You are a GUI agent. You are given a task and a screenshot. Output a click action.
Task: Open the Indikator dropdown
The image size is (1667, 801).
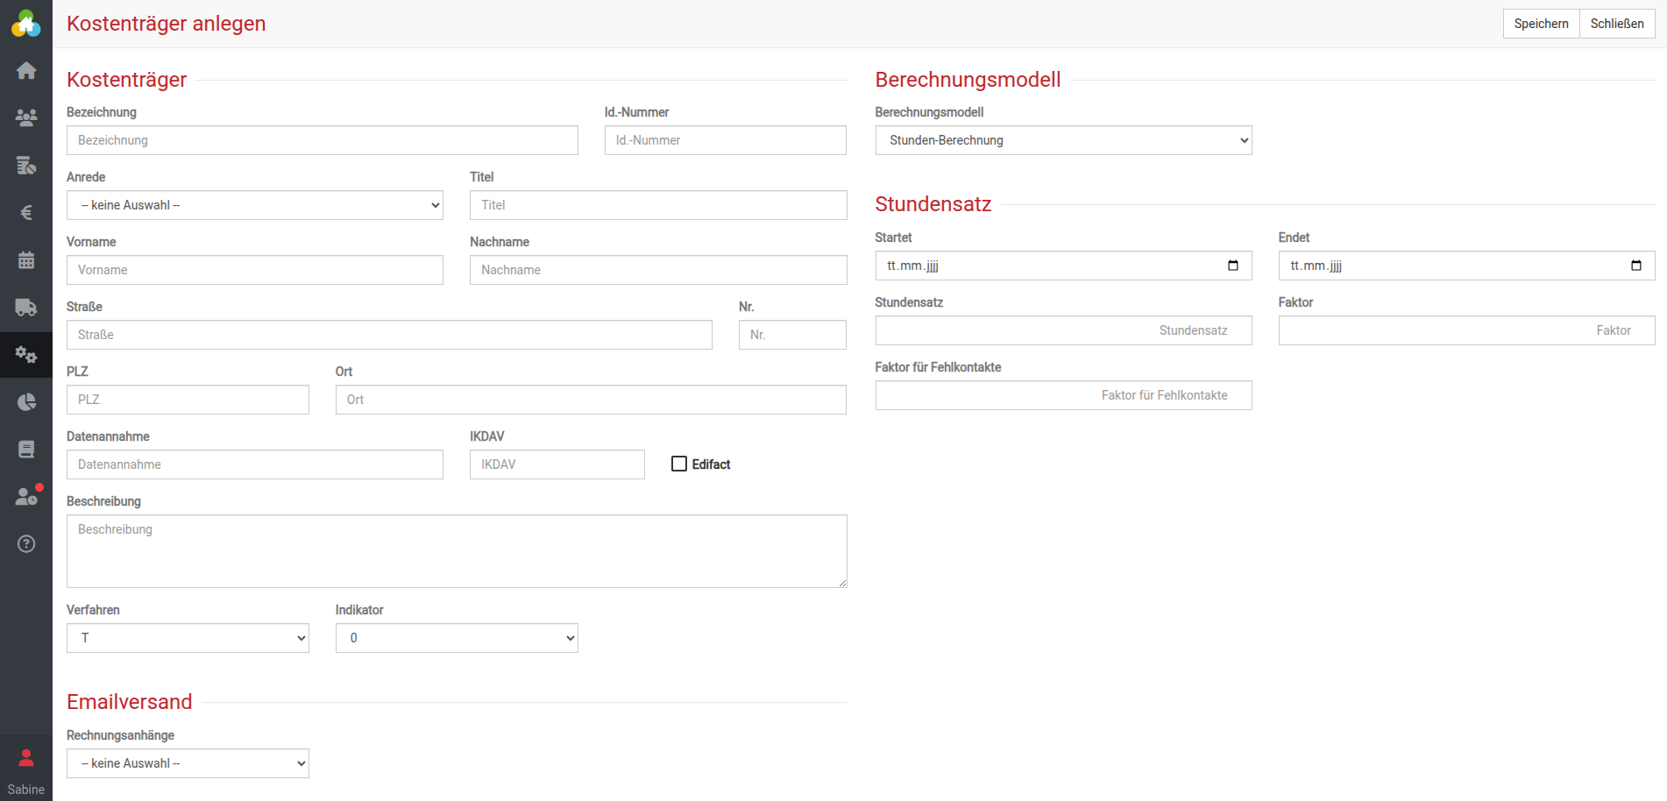(457, 638)
